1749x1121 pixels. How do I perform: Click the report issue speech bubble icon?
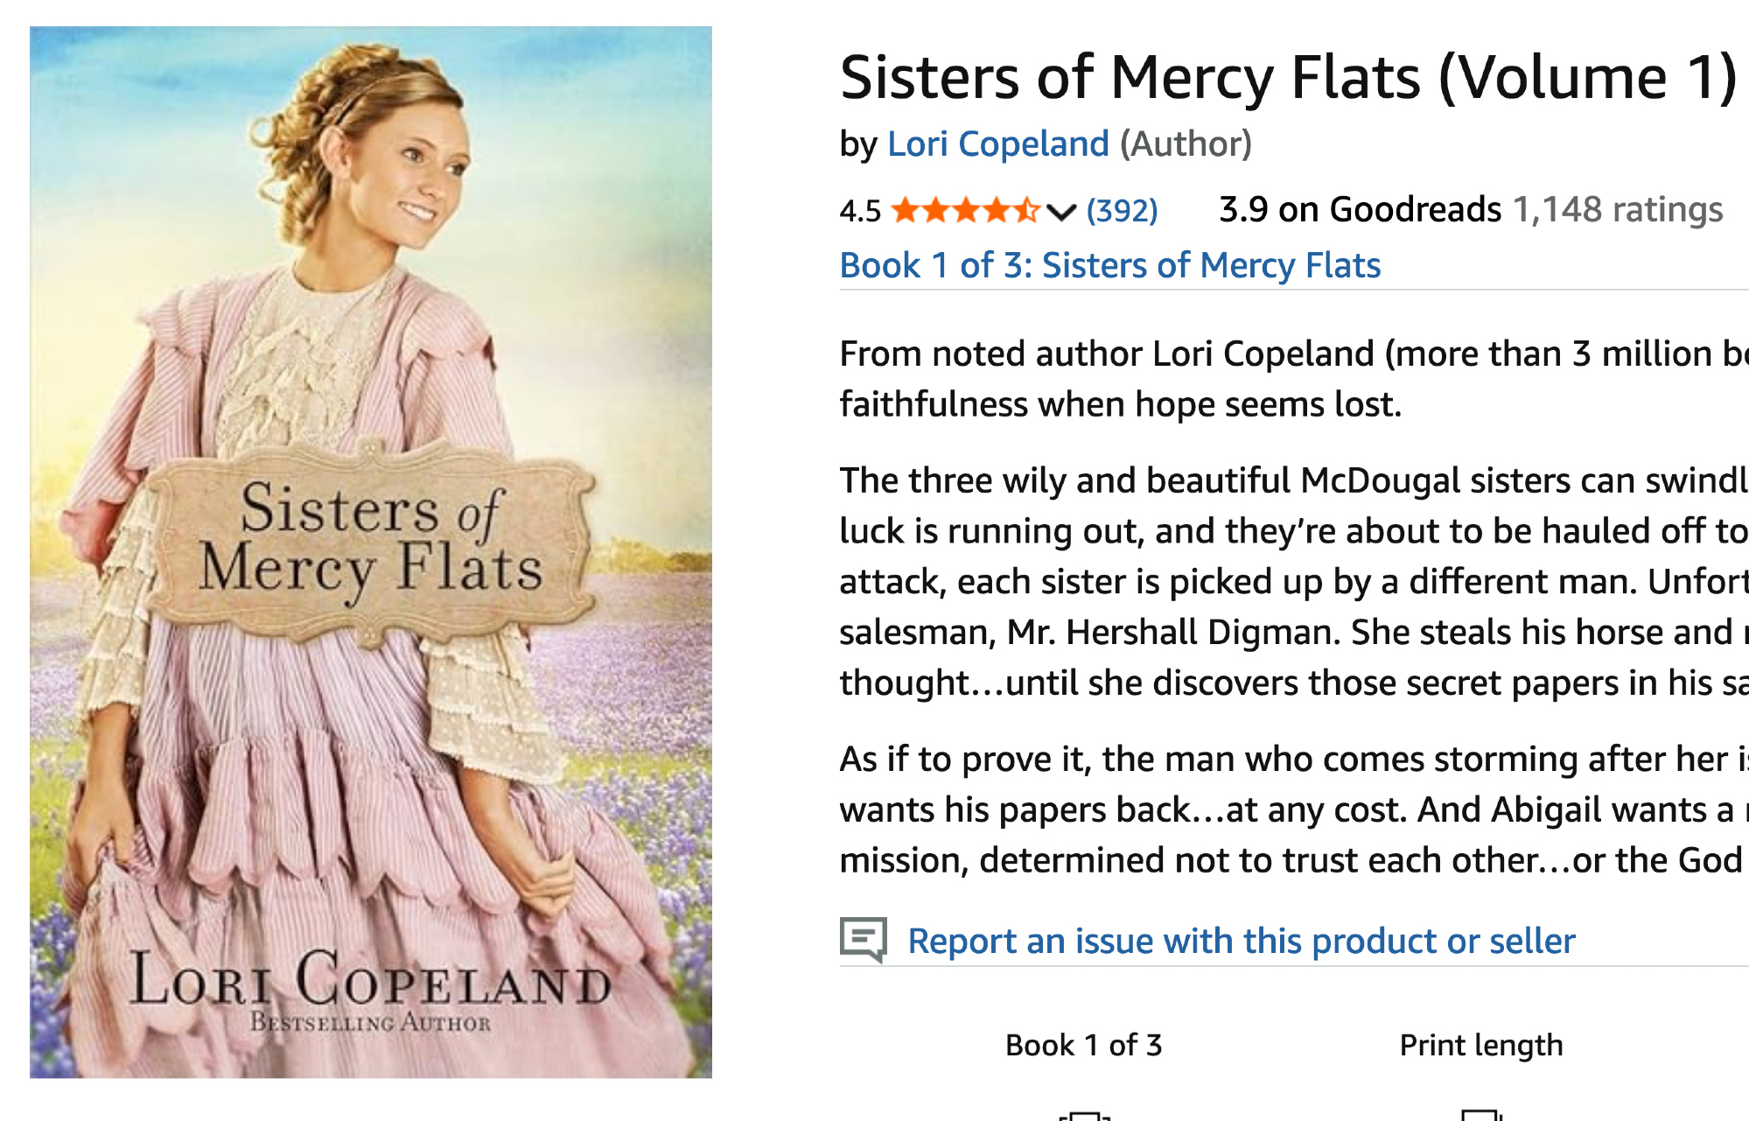click(863, 940)
